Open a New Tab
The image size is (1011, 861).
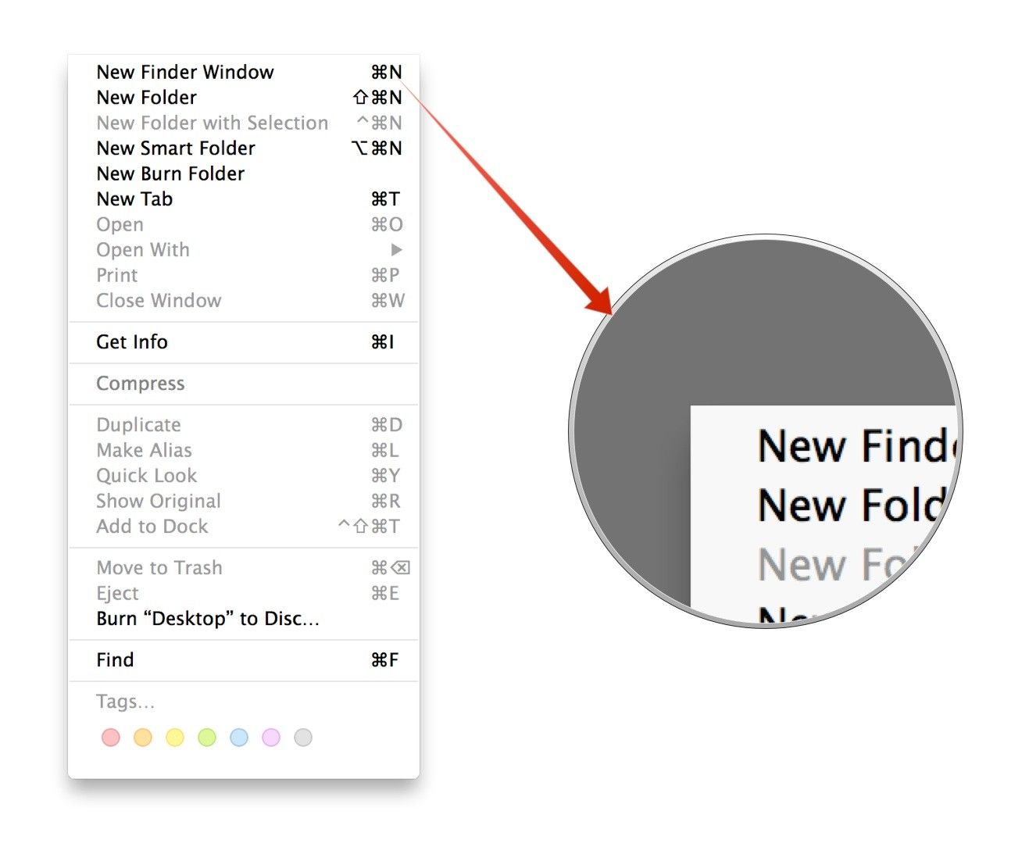point(134,199)
